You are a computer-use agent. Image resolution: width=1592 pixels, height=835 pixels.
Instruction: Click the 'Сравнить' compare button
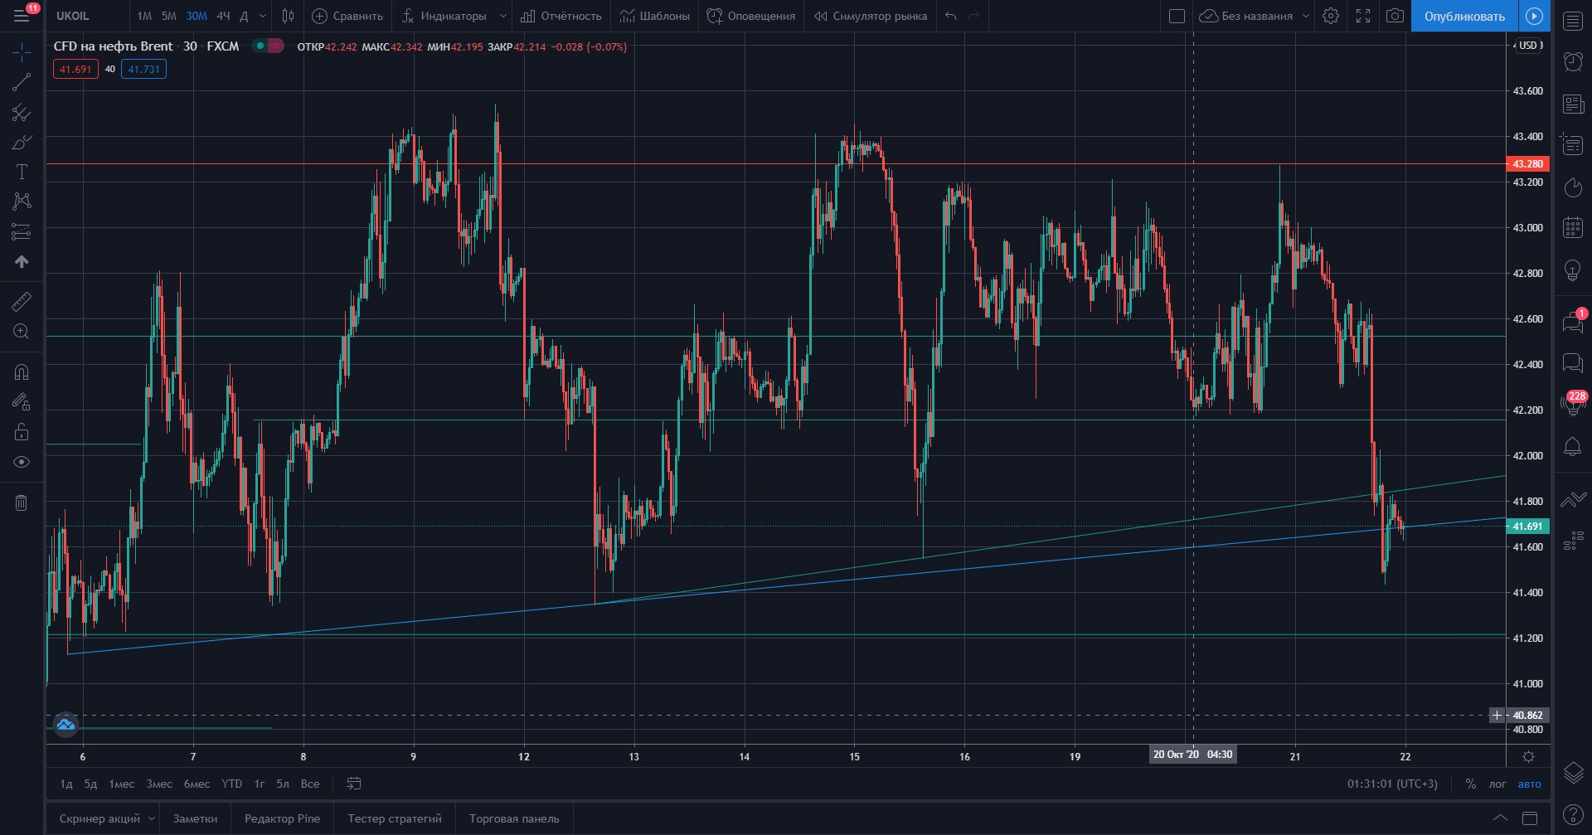point(347,16)
